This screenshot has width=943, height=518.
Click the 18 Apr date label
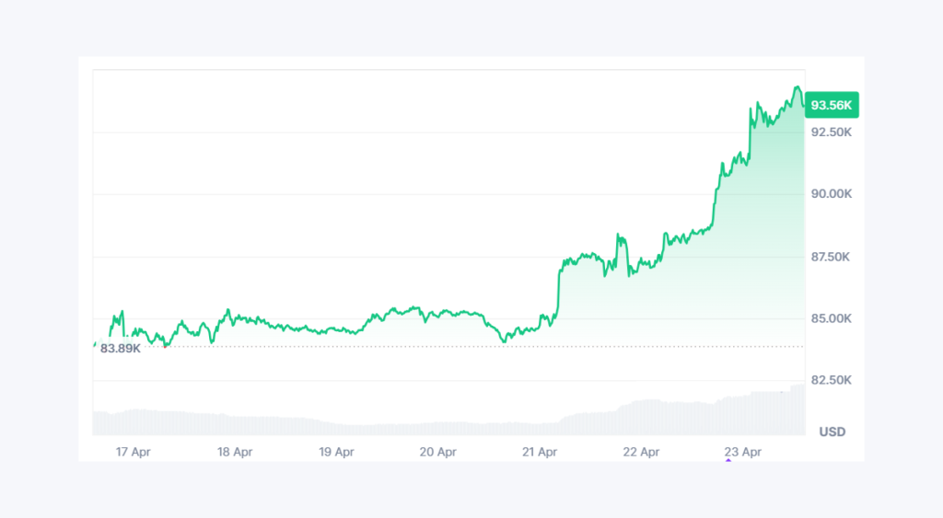(235, 452)
